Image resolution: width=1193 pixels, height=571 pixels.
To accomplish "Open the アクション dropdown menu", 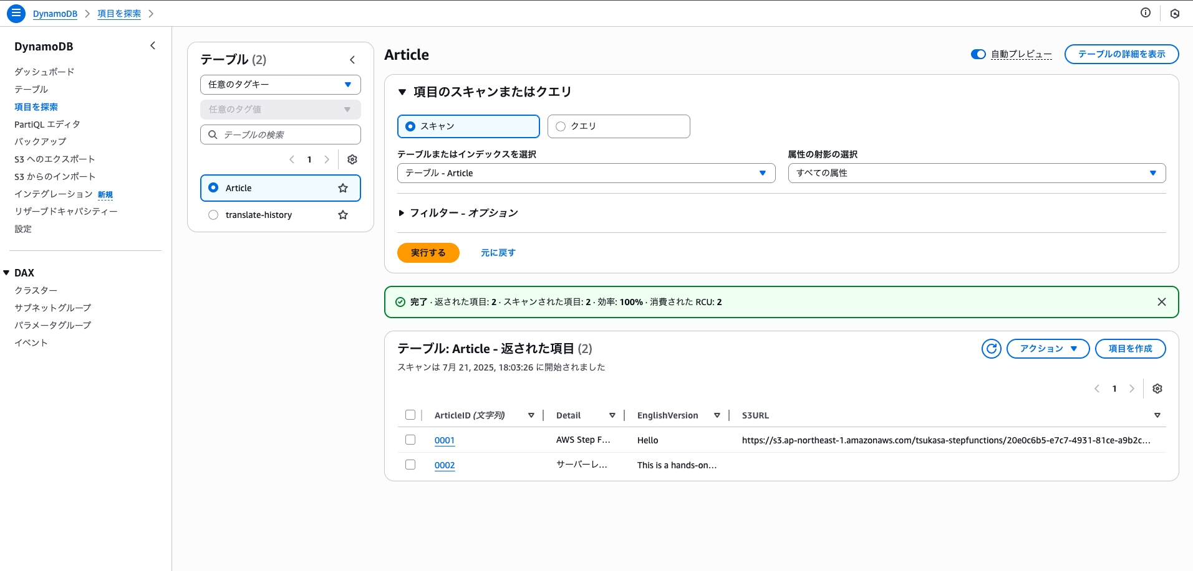I will (x=1048, y=349).
